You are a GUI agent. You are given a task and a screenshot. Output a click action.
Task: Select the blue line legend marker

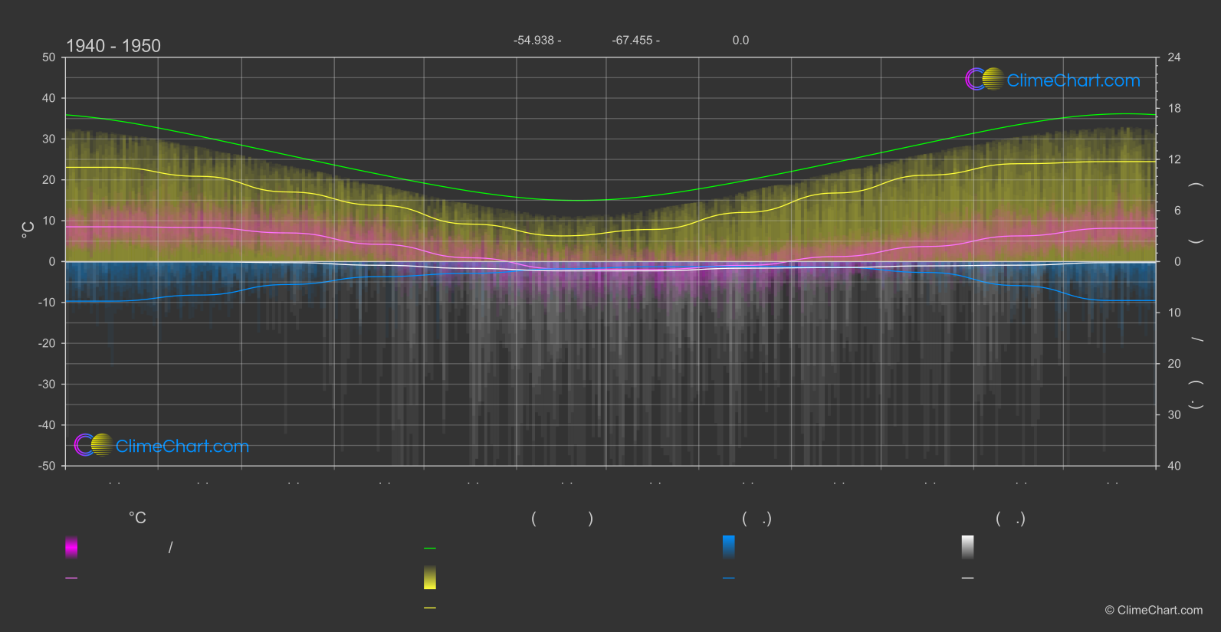729,578
